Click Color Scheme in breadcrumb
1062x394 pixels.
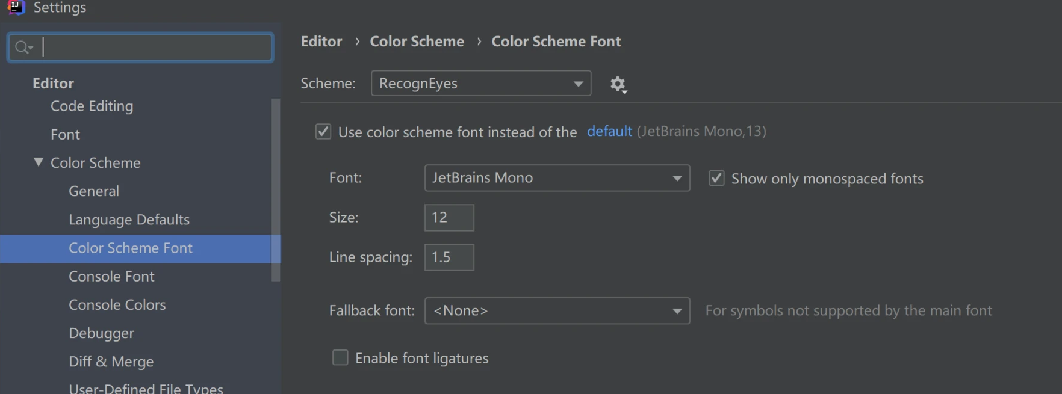click(417, 42)
